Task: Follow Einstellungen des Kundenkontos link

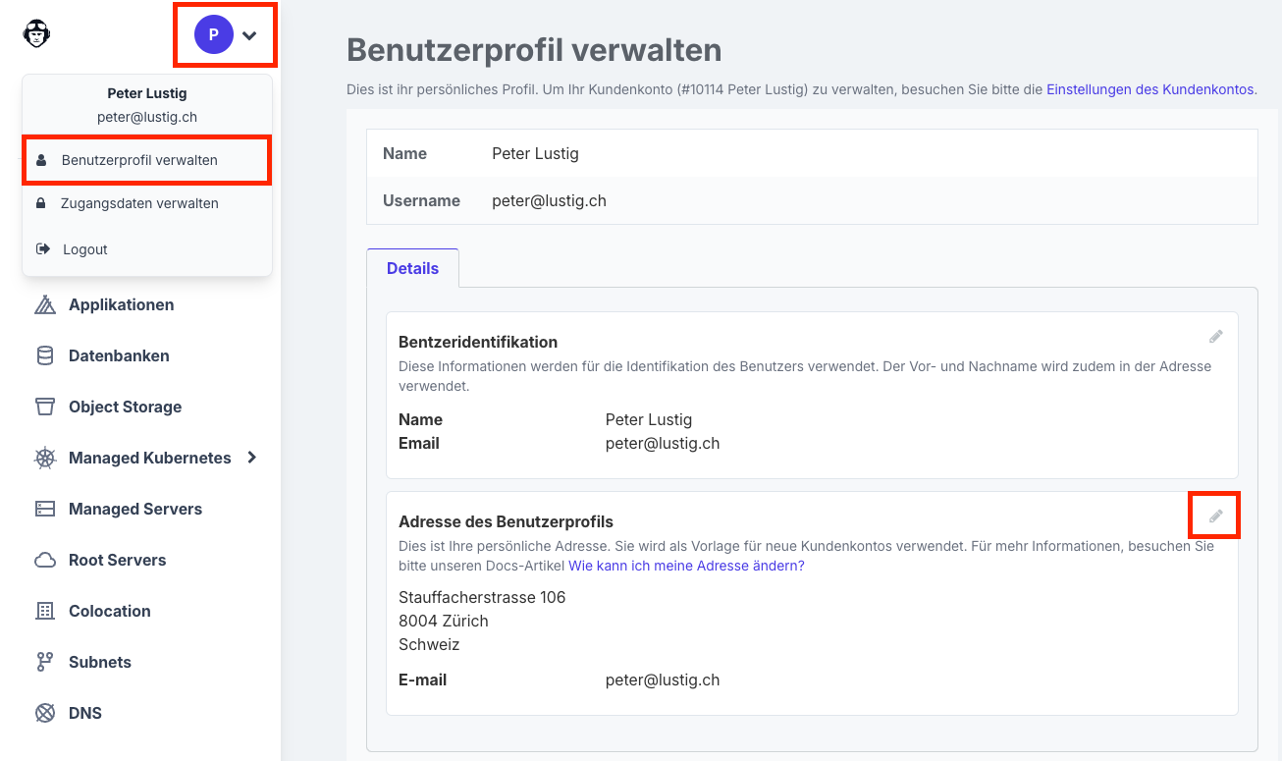Action: pos(1150,89)
